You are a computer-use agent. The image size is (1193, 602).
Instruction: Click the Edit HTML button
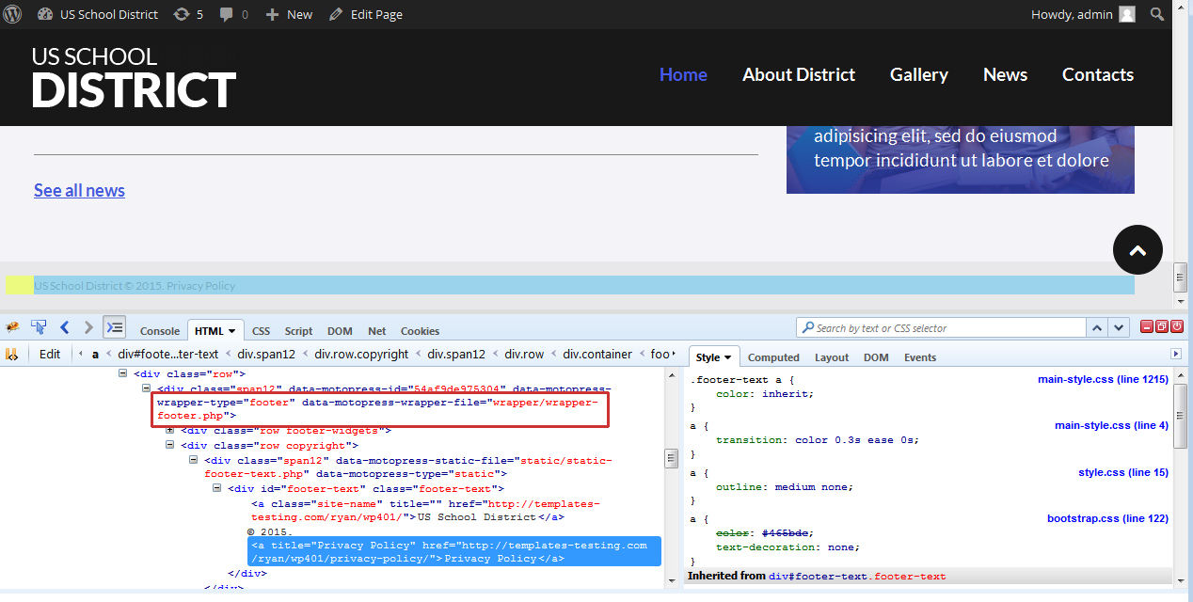click(x=50, y=355)
